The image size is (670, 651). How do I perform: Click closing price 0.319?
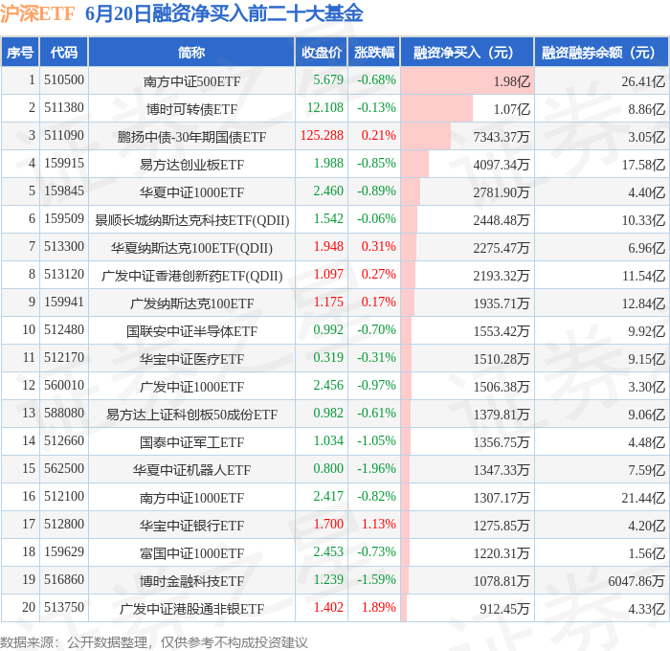(328, 358)
